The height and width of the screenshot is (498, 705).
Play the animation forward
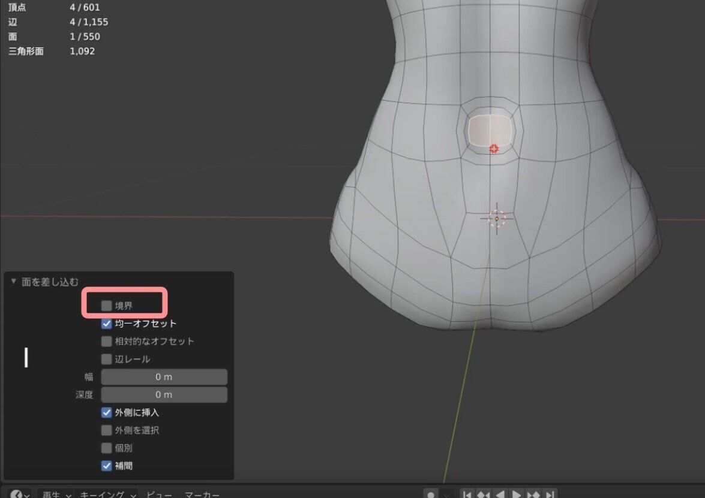pyautogui.click(x=516, y=494)
